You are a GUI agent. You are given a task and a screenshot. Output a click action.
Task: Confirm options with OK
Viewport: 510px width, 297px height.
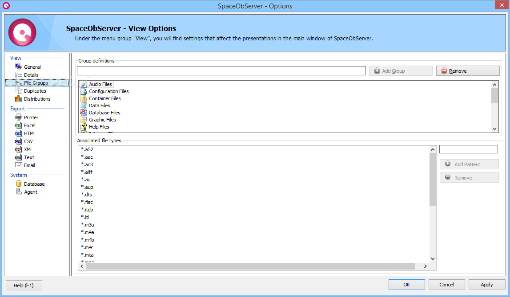[406, 284]
